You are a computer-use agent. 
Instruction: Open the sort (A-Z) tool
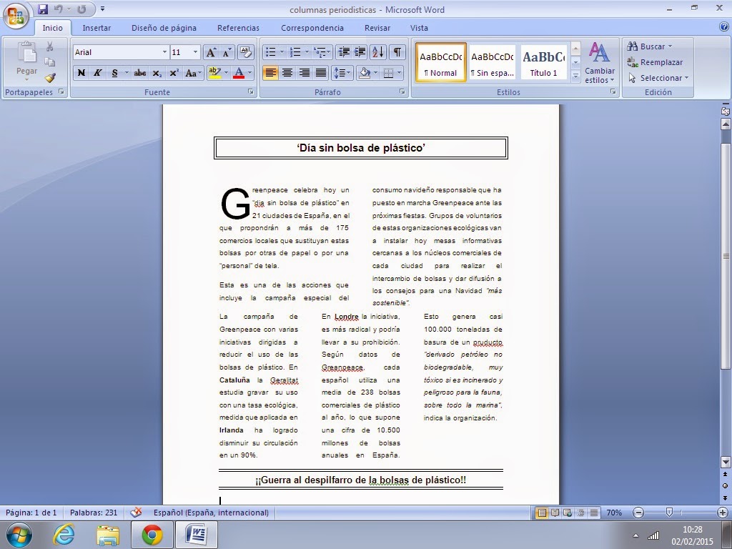click(377, 51)
